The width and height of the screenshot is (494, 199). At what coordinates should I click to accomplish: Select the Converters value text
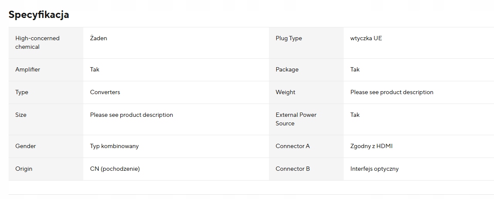click(x=105, y=92)
